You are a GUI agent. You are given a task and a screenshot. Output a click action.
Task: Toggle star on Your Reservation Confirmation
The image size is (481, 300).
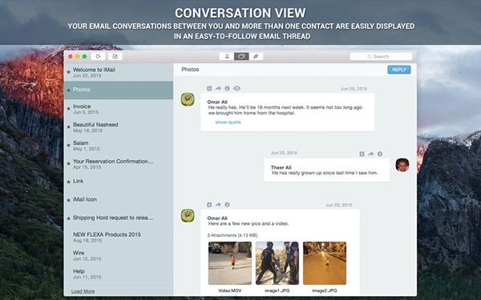(x=68, y=163)
